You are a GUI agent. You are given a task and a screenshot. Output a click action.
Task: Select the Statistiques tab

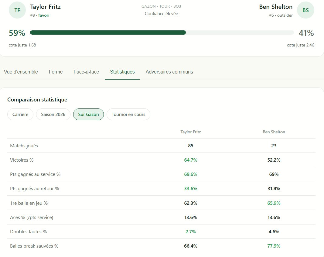122,72
